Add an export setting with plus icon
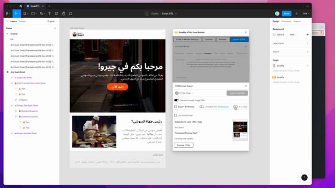Viewport: 335px width, 188px height. pyautogui.click(x=307, y=52)
